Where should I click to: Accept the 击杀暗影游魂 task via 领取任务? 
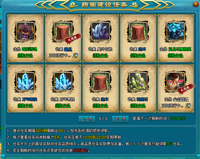(25, 56)
